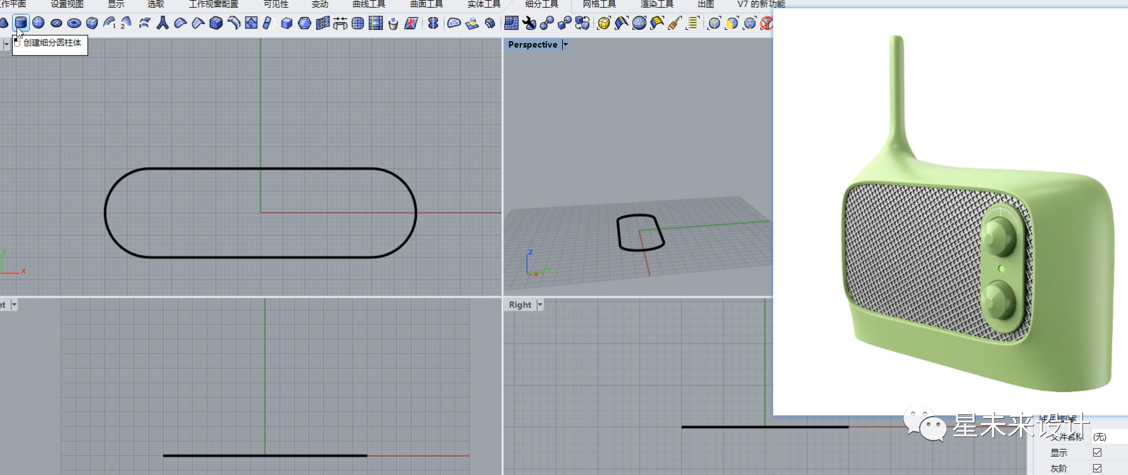Click the blue truncated cone icon
The image size is (1128, 475).
coord(3,23)
